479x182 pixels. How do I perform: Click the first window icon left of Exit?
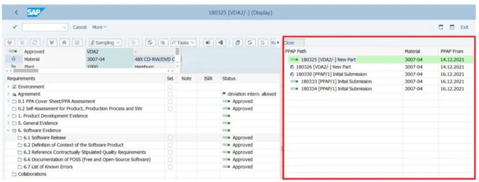click(x=441, y=27)
